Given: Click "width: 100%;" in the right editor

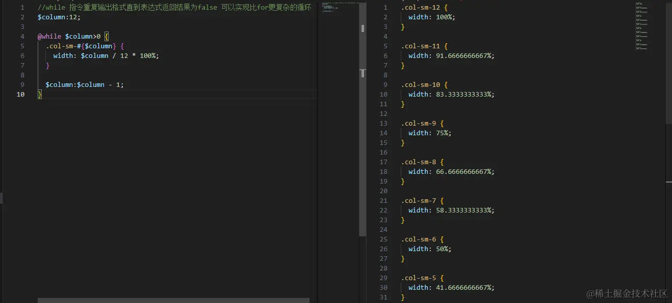Looking at the screenshot, I should click(432, 17).
